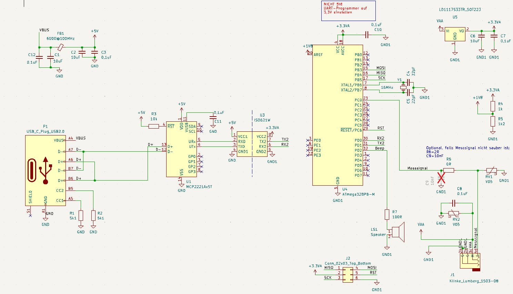This screenshot has height=294, width=513.
Task: Click the 1k resistor R4
Action: pos(493,106)
